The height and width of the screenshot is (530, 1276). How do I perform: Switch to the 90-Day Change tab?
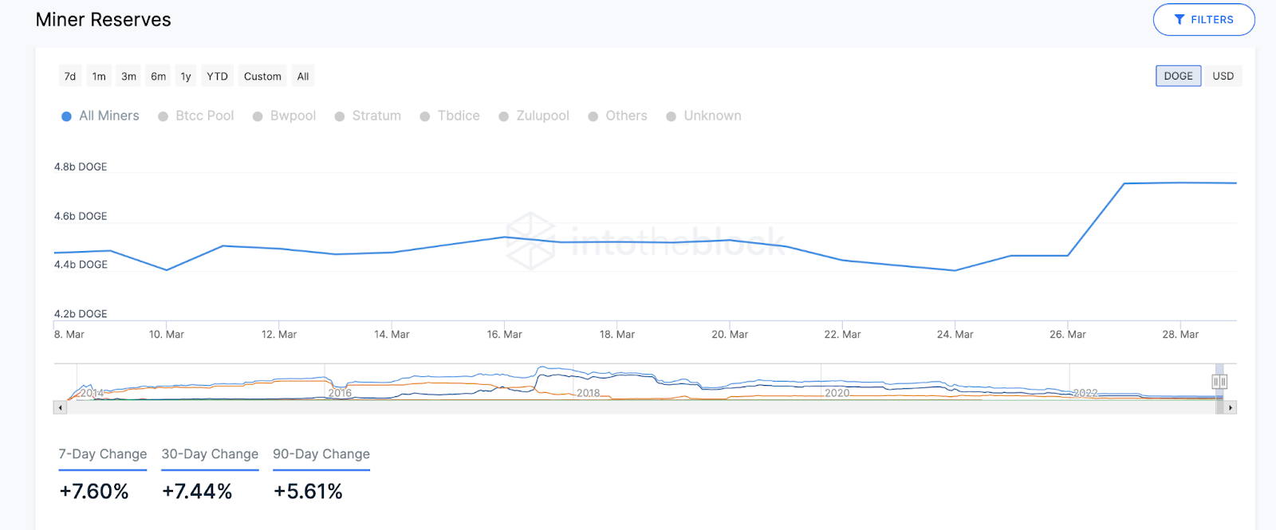coord(321,454)
